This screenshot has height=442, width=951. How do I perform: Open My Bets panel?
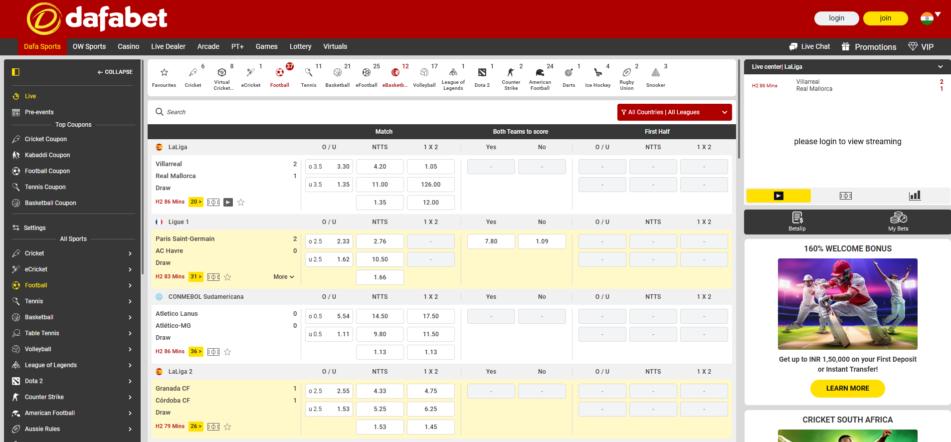[x=898, y=221]
